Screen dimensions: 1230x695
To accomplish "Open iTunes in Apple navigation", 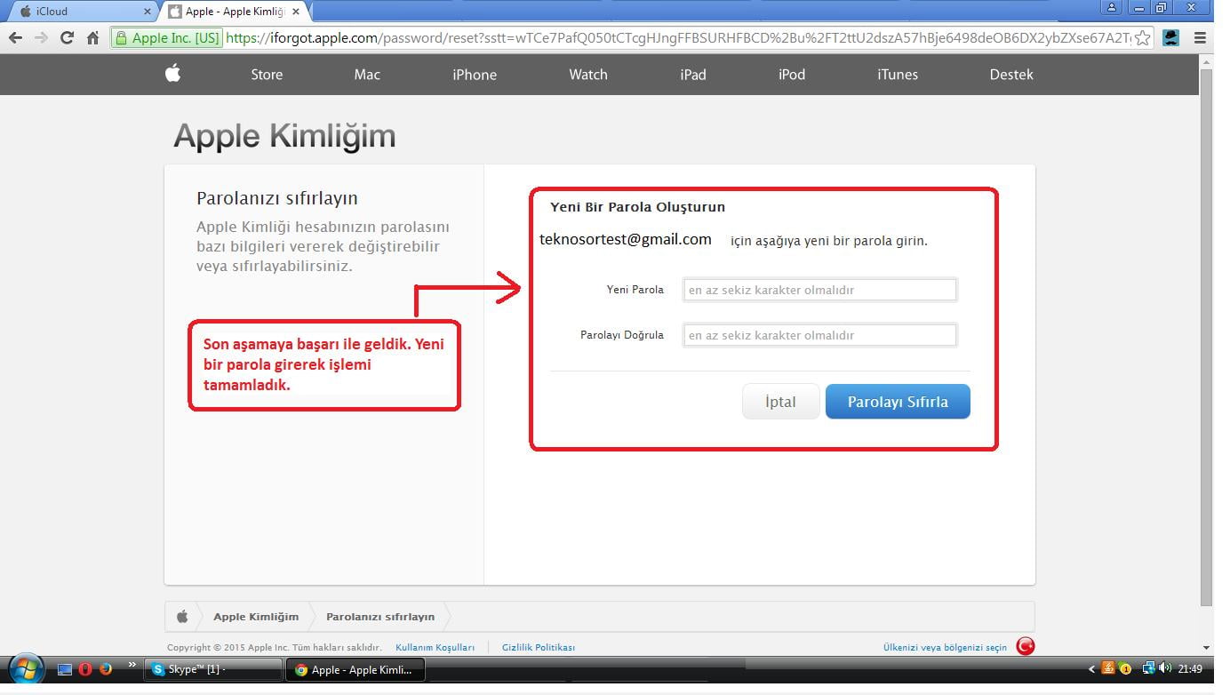I will (898, 75).
